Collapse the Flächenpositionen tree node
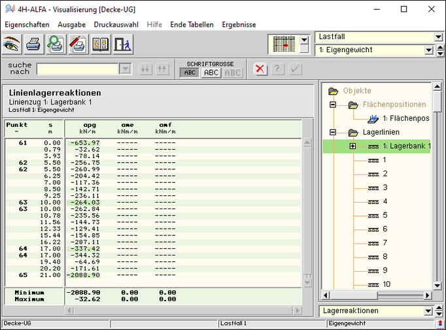The height and width of the screenshot is (330, 446). 333,105
